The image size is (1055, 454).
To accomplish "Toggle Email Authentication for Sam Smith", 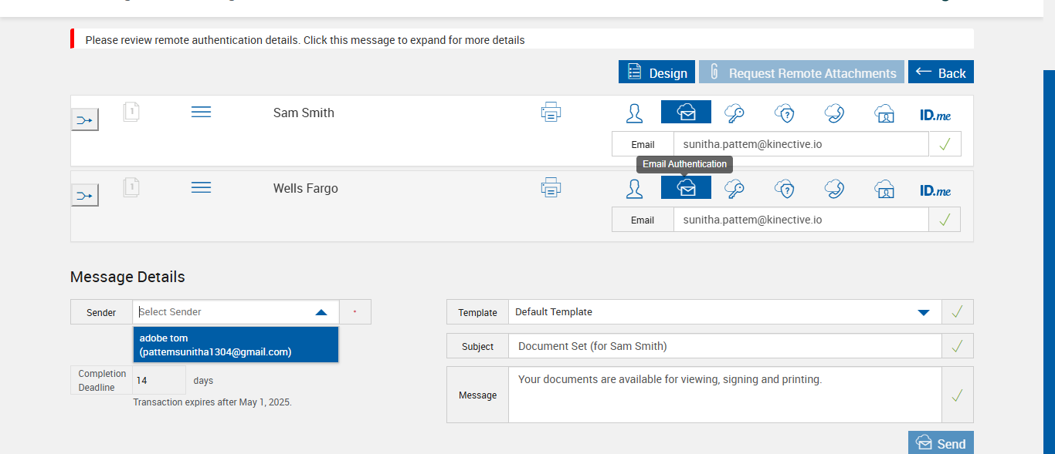I will [686, 113].
